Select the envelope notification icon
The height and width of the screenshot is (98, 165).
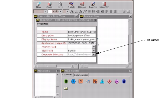click(x=66, y=88)
